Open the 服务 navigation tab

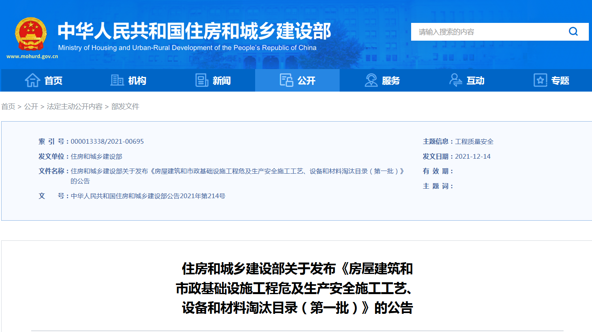click(382, 81)
